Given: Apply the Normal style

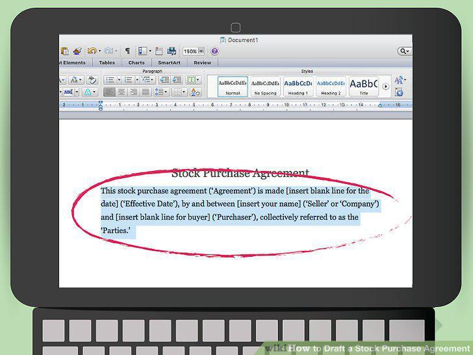Looking at the screenshot, I should pos(233,86).
